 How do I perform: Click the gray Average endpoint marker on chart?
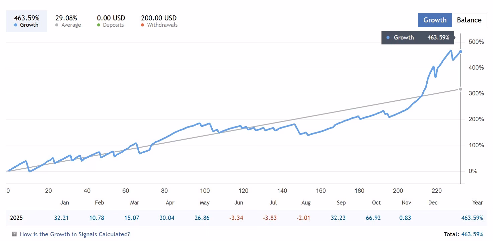[x=461, y=89]
